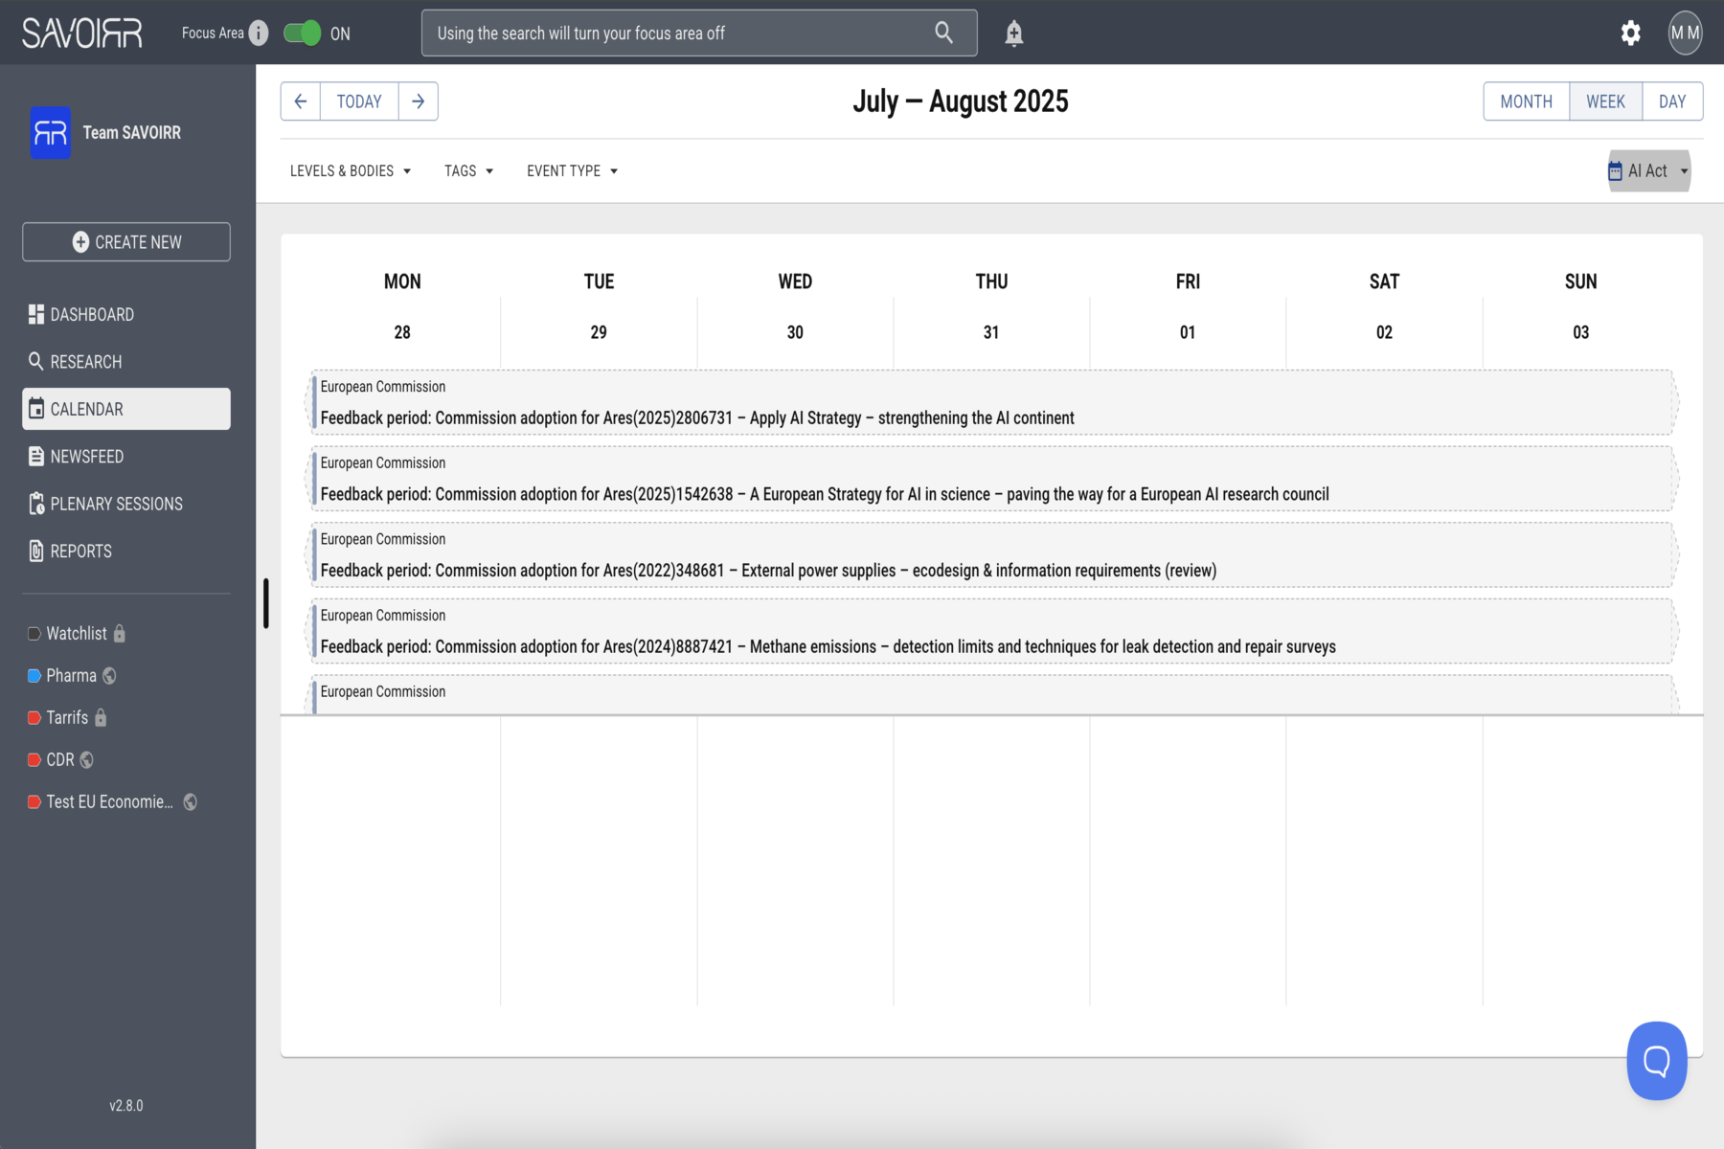Turn off the Focus Area toggle
This screenshot has height=1149, width=1724.
(303, 34)
